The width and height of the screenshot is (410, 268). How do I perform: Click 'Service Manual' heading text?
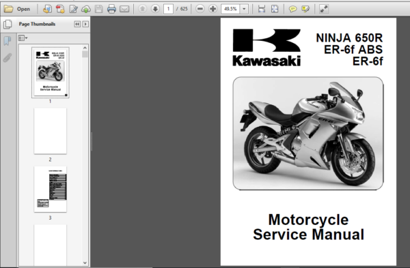point(309,235)
